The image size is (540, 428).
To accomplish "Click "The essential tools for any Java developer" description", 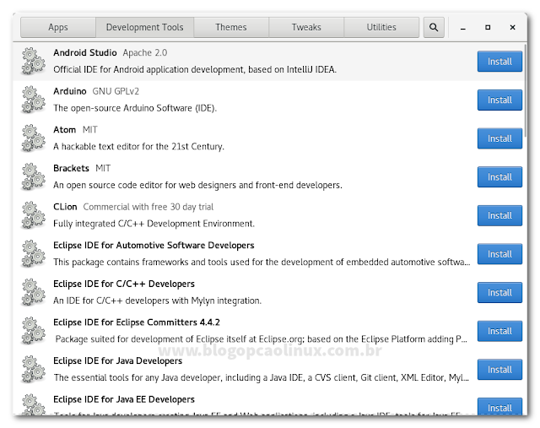I will (262, 378).
